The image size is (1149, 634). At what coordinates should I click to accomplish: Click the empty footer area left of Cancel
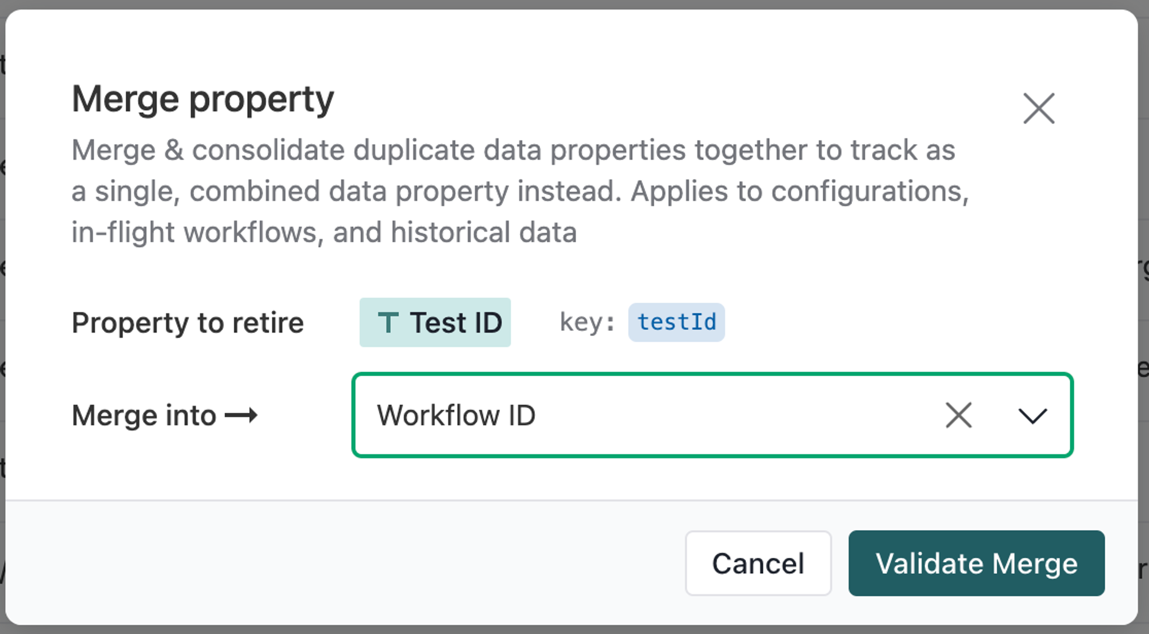coord(345,563)
